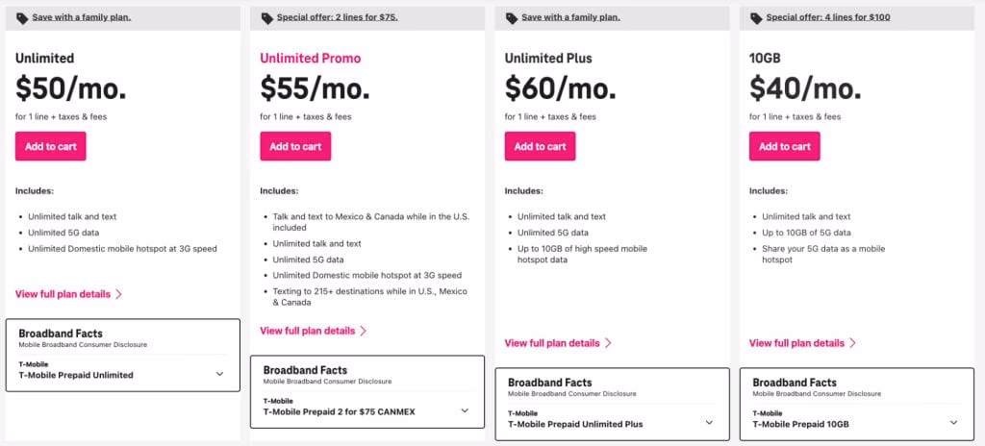Expand T-Mobile Prepaid Unlimited Plus broadband facts
The height and width of the screenshot is (446, 985).
710,422
